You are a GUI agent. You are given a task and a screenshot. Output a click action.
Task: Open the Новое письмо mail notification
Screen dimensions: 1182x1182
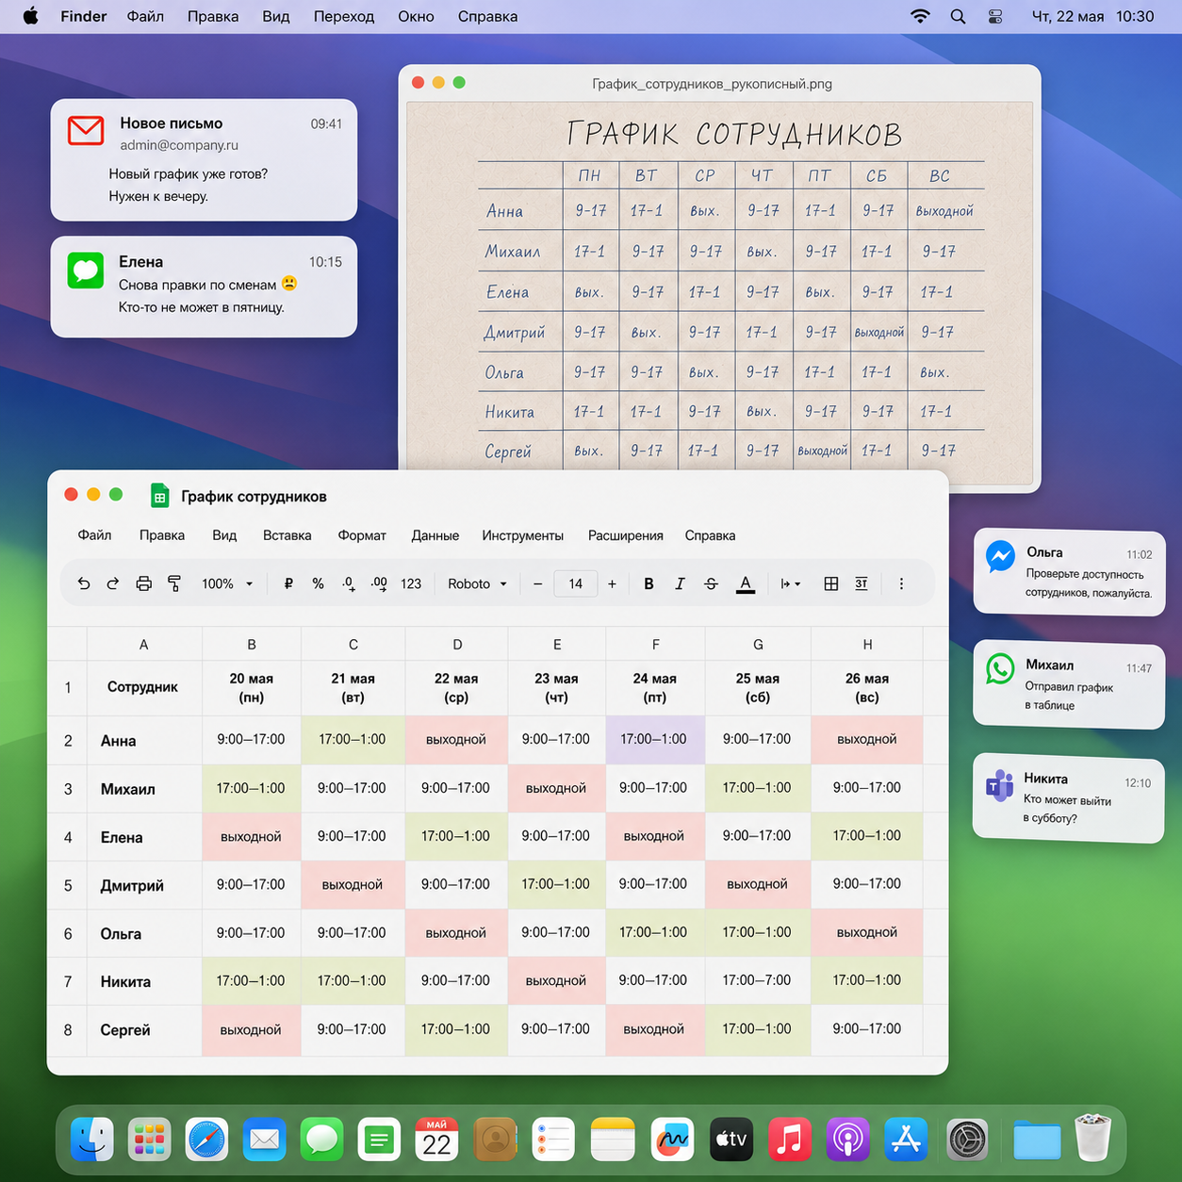pyautogui.click(x=204, y=159)
